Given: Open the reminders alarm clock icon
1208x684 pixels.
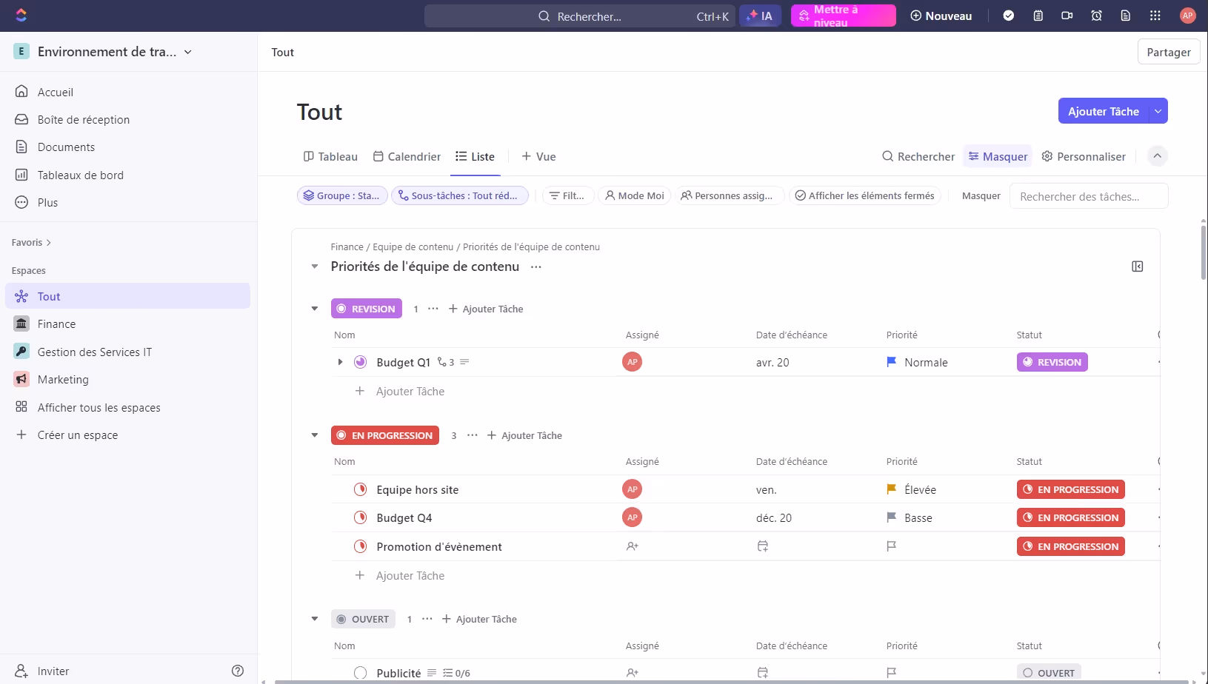Looking at the screenshot, I should coord(1096,16).
